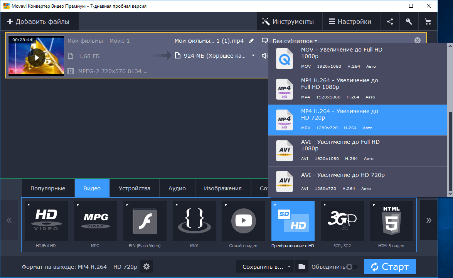The image size is (453, 278).
Task: Select MP4 H.264 Full HD 1080p preset
Action: 358,89
